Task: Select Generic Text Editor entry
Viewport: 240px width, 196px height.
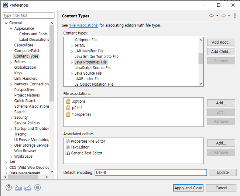Action: point(86,153)
